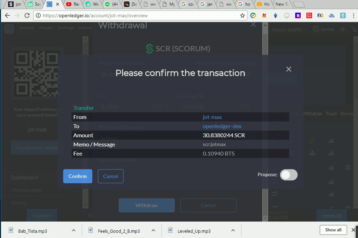Open the openledger-dex recipient link

coord(222,126)
